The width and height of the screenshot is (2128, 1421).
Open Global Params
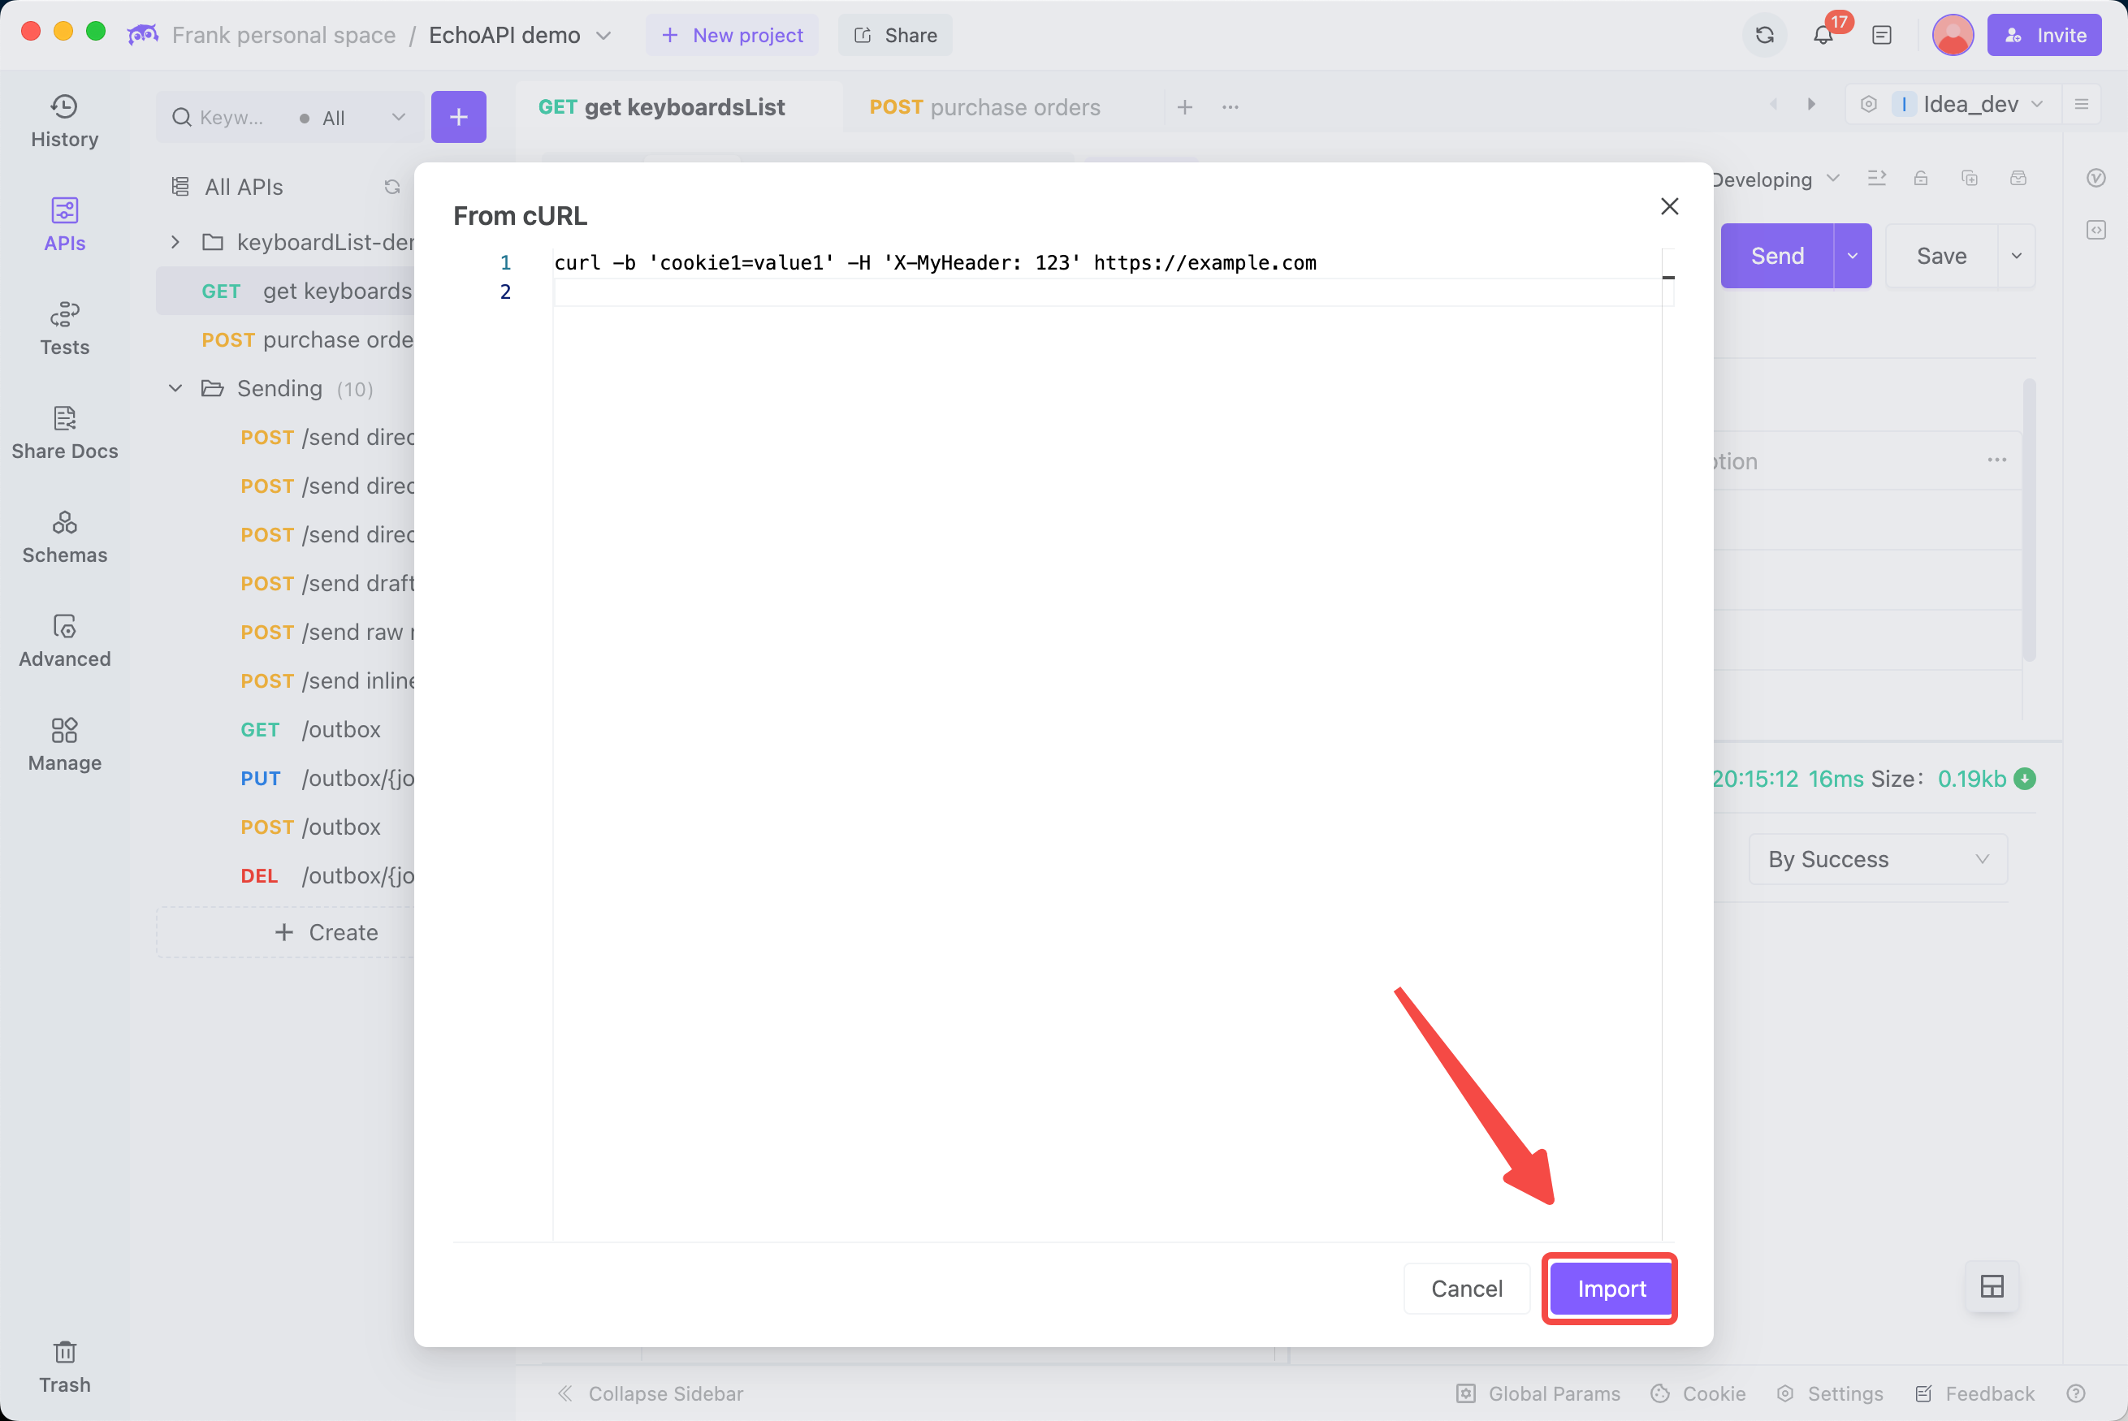coord(1538,1393)
